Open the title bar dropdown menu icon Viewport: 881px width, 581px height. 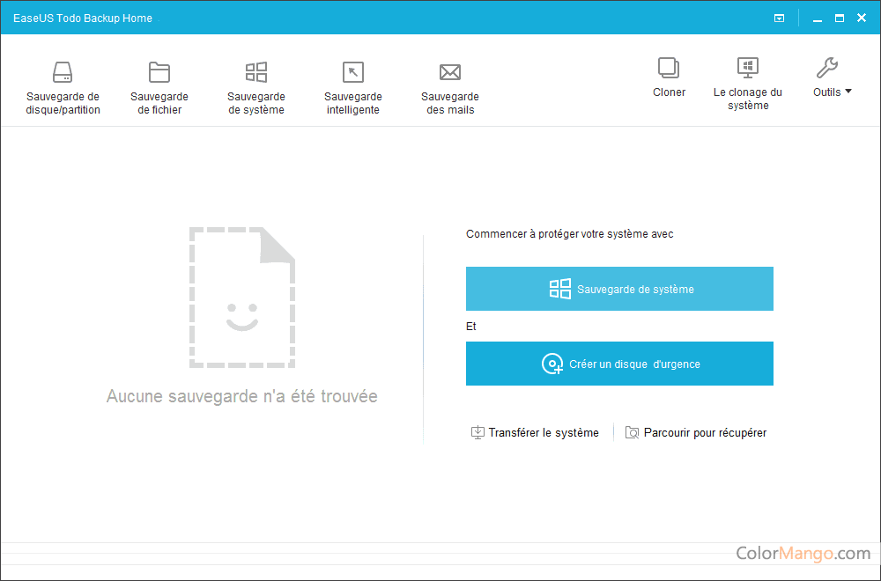pos(779,18)
